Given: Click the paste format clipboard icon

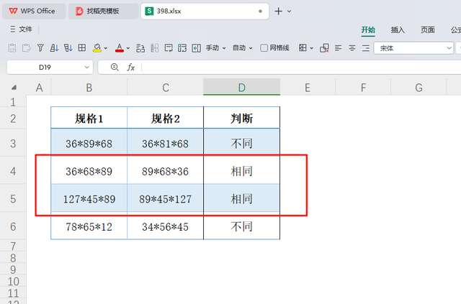Looking at the screenshot, I should pos(26,48).
